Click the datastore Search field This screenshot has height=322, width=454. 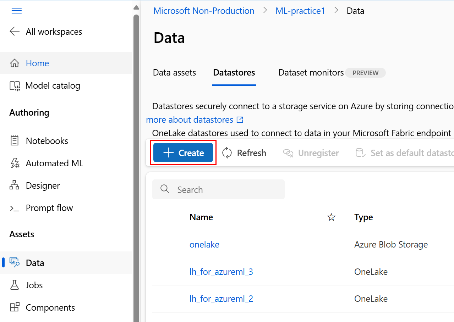(x=218, y=190)
